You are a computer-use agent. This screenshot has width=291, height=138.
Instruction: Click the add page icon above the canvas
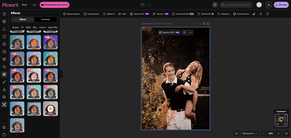tap(204, 23)
